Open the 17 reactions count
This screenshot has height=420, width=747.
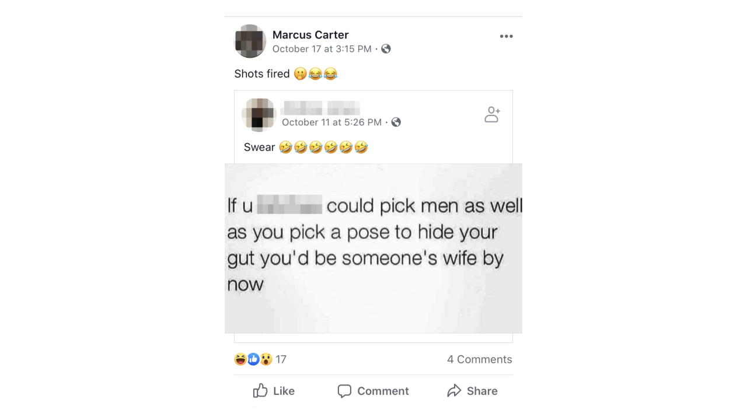pyautogui.click(x=281, y=359)
